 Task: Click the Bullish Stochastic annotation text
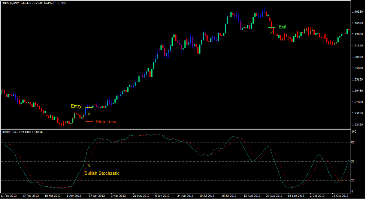[102, 173]
